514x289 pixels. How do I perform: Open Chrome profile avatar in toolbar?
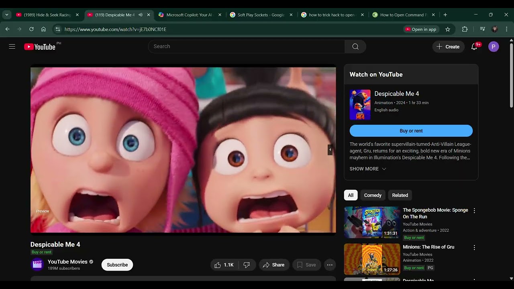tap(495, 29)
